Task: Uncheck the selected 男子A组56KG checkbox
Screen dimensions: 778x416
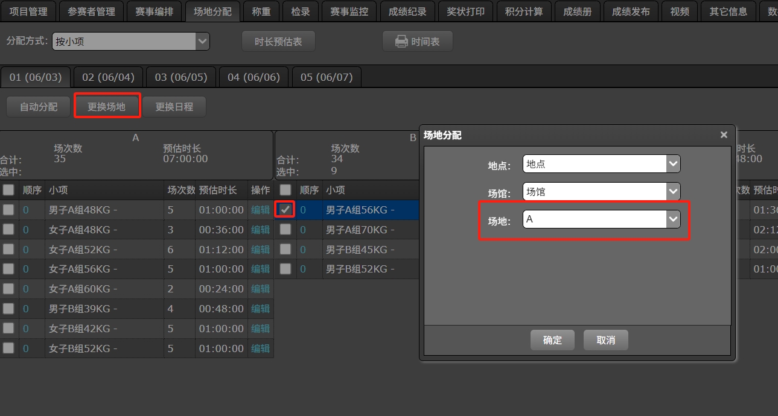Action: pyautogui.click(x=285, y=209)
